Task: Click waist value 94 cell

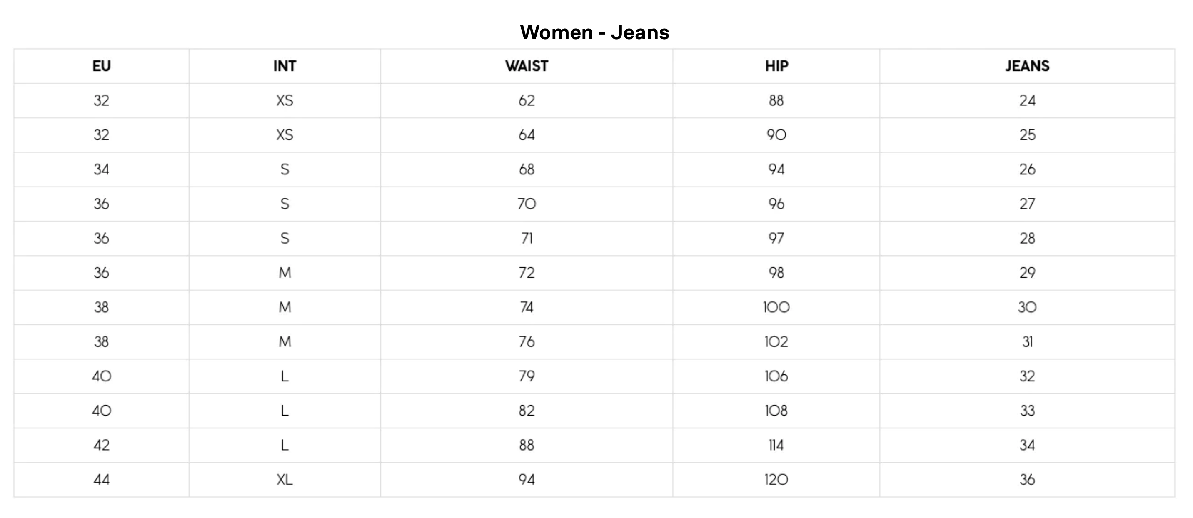Action: pos(527,480)
